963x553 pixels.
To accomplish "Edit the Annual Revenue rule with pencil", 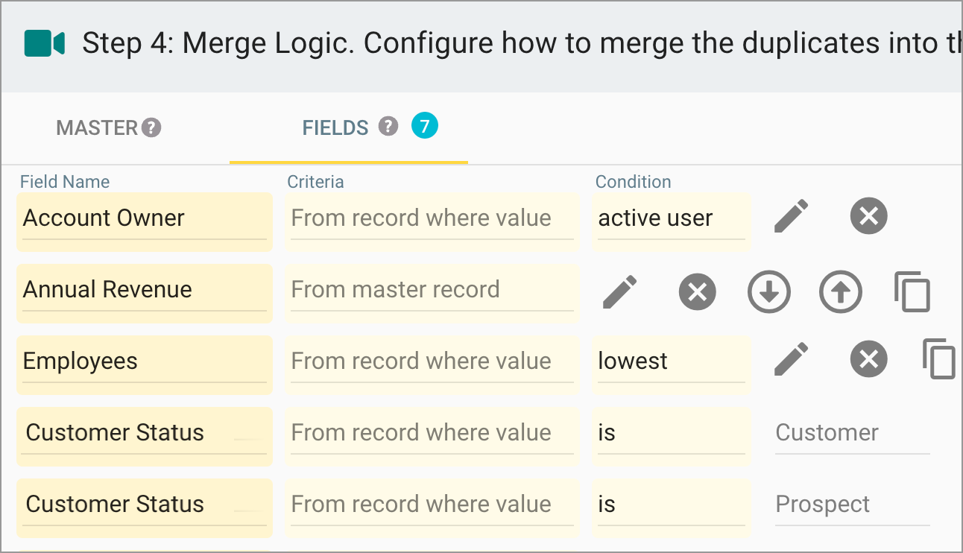I will (620, 291).
